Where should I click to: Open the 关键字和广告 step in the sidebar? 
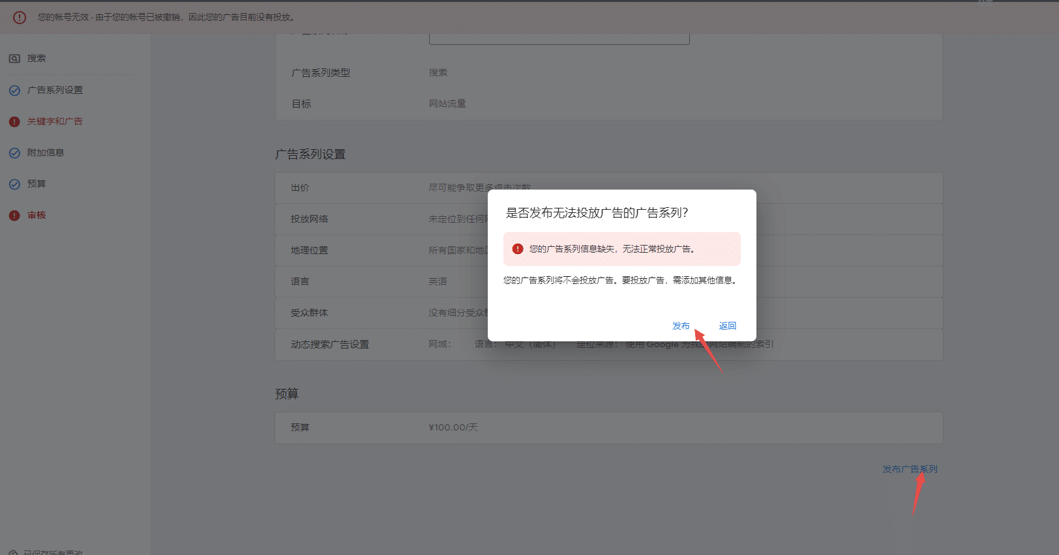(55, 121)
